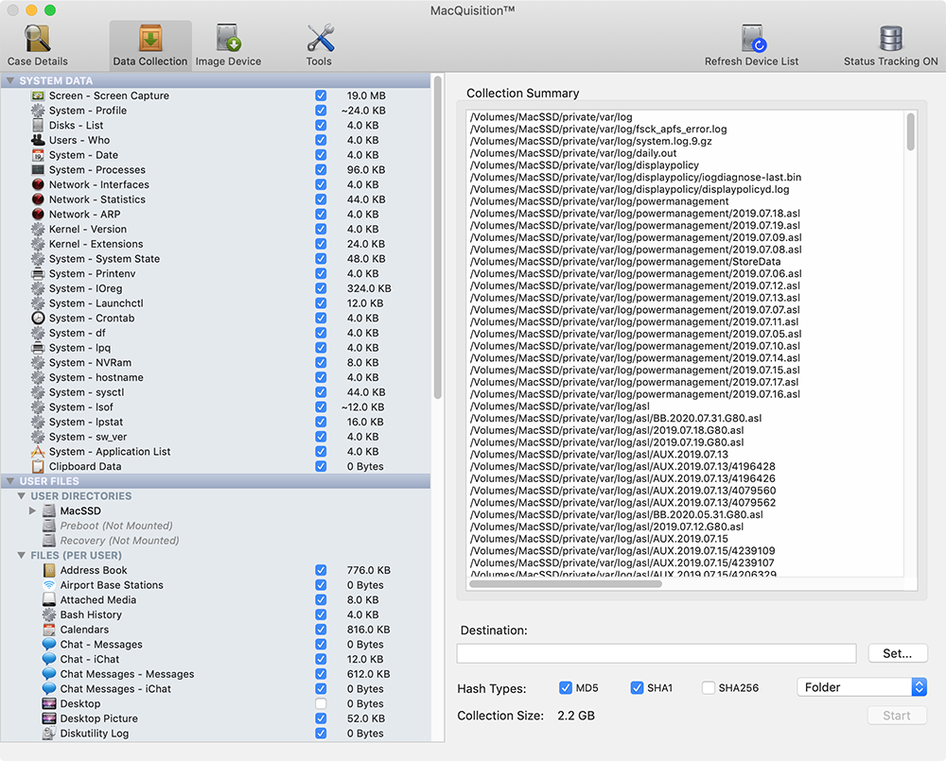Uncheck Network - ARP checkbox
946x761 pixels.
pyautogui.click(x=321, y=214)
